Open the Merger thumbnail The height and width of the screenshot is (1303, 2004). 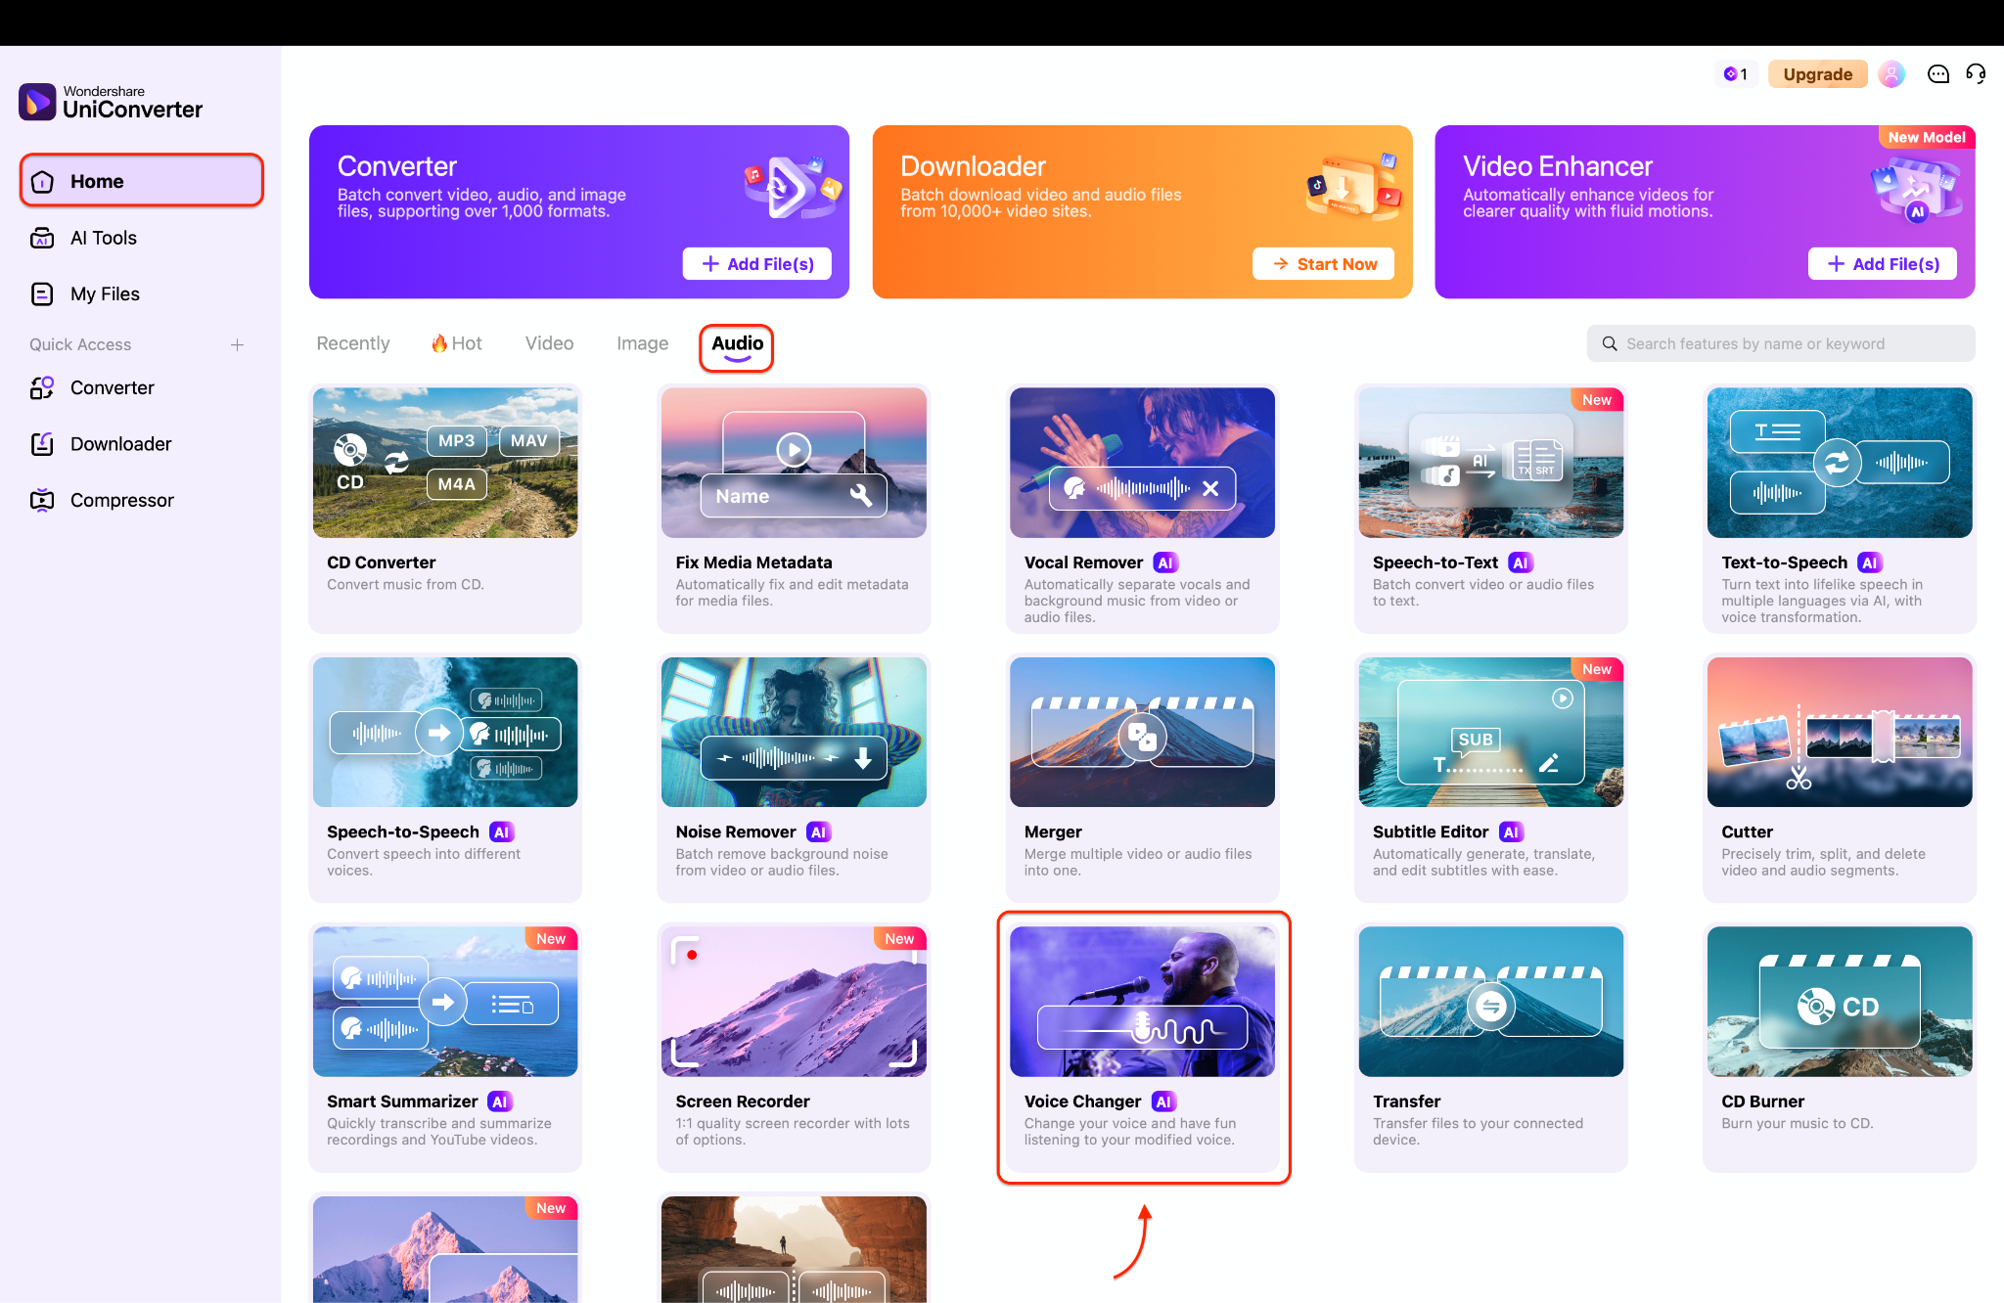pos(1142,732)
